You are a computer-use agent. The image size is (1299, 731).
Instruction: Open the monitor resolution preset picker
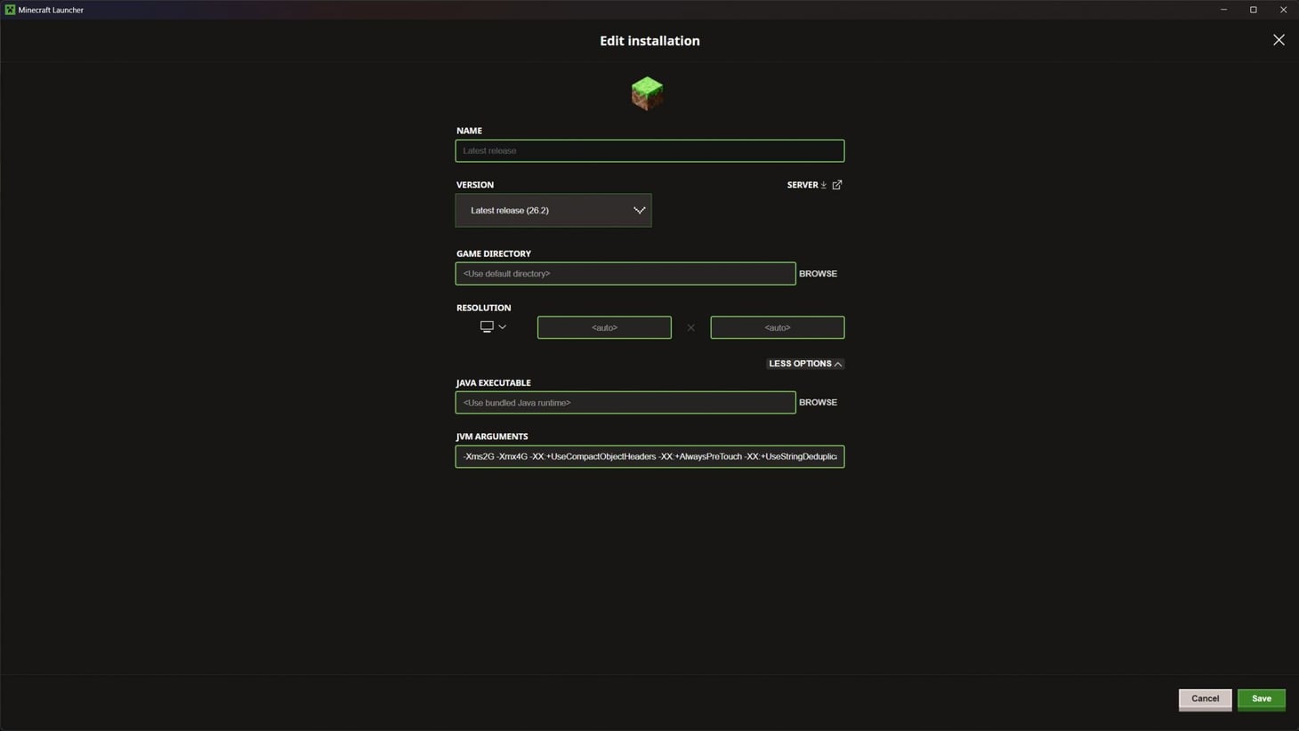coord(493,327)
